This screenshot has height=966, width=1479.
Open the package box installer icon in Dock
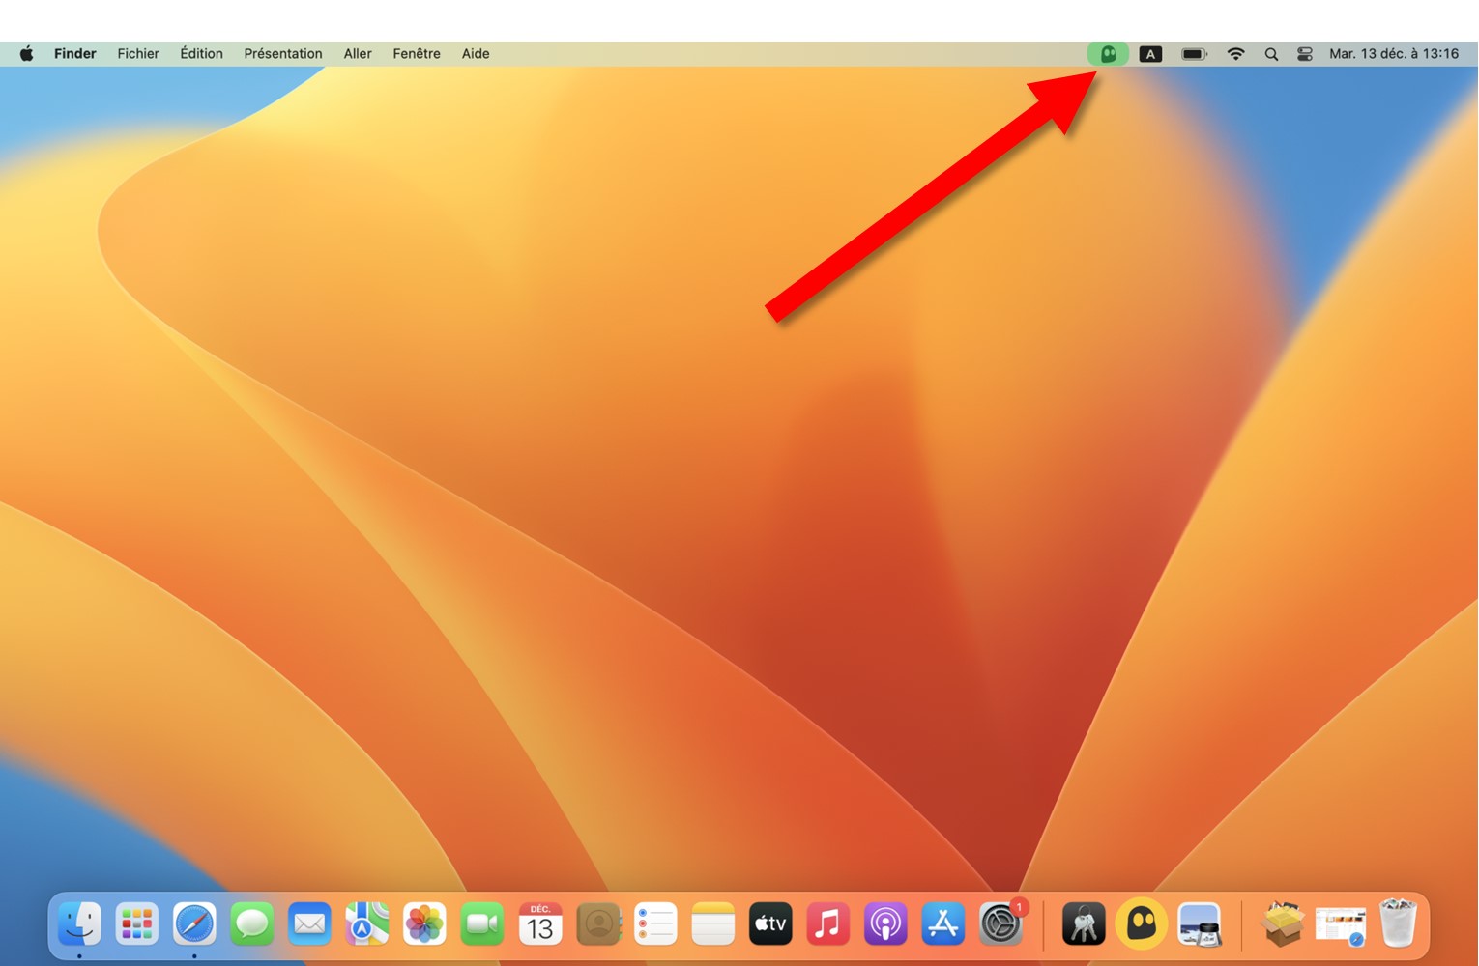pyautogui.click(x=1283, y=924)
